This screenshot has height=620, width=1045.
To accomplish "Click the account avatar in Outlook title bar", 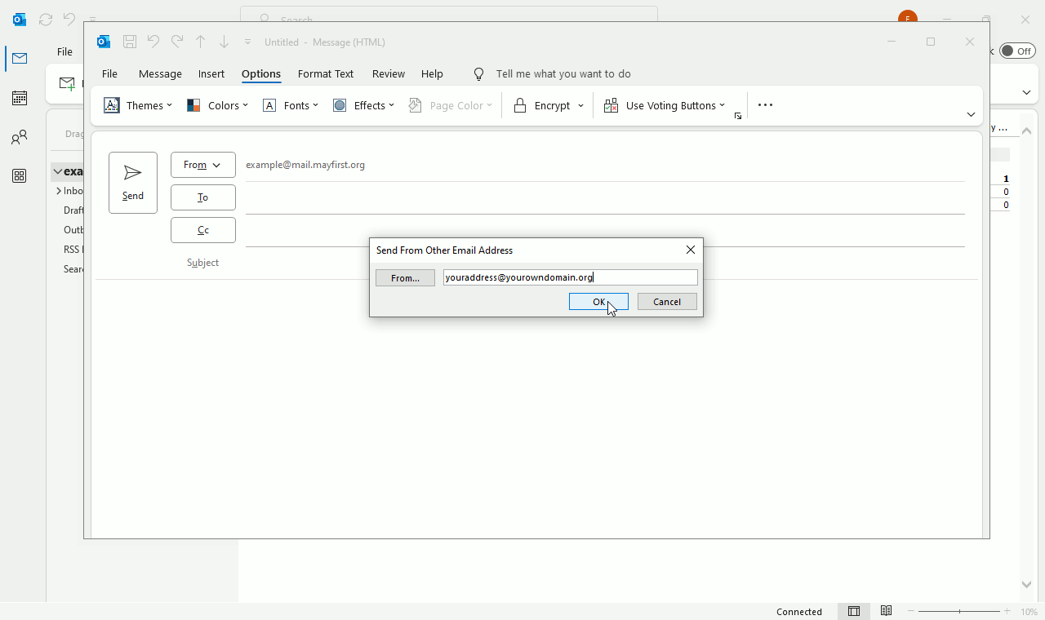I will pos(907,19).
